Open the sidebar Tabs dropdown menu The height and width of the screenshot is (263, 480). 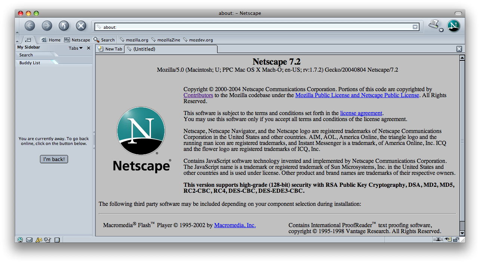76,48
